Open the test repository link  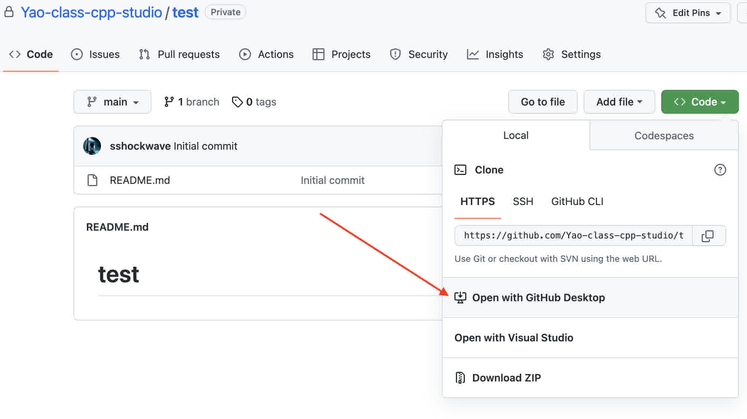click(185, 12)
